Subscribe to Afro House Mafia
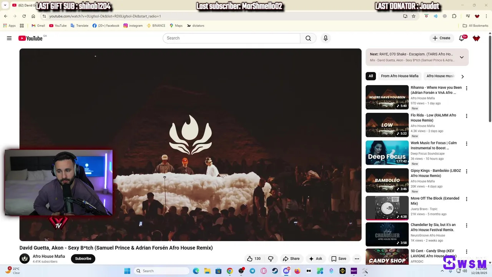 [83, 259]
